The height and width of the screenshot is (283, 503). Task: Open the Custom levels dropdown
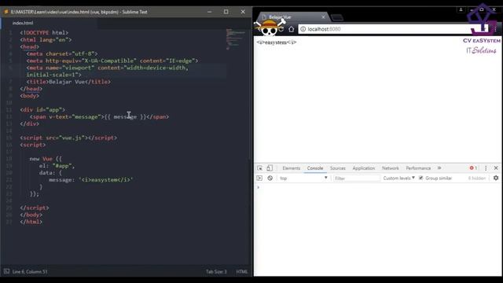click(398, 178)
